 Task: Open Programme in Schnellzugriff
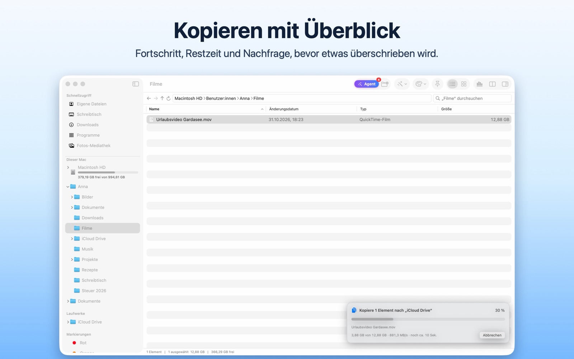pyautogui.click(x=88, y=135)
